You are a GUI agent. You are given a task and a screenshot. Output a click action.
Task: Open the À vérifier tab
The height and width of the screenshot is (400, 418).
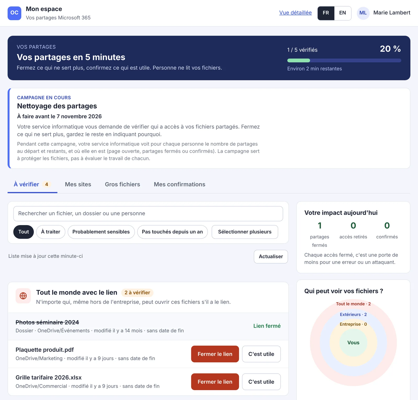click(x=32, y=184)
